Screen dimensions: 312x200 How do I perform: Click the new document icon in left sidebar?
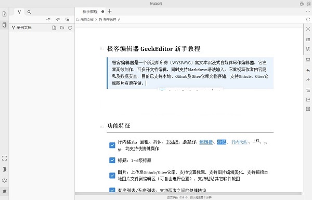[4, 14]
